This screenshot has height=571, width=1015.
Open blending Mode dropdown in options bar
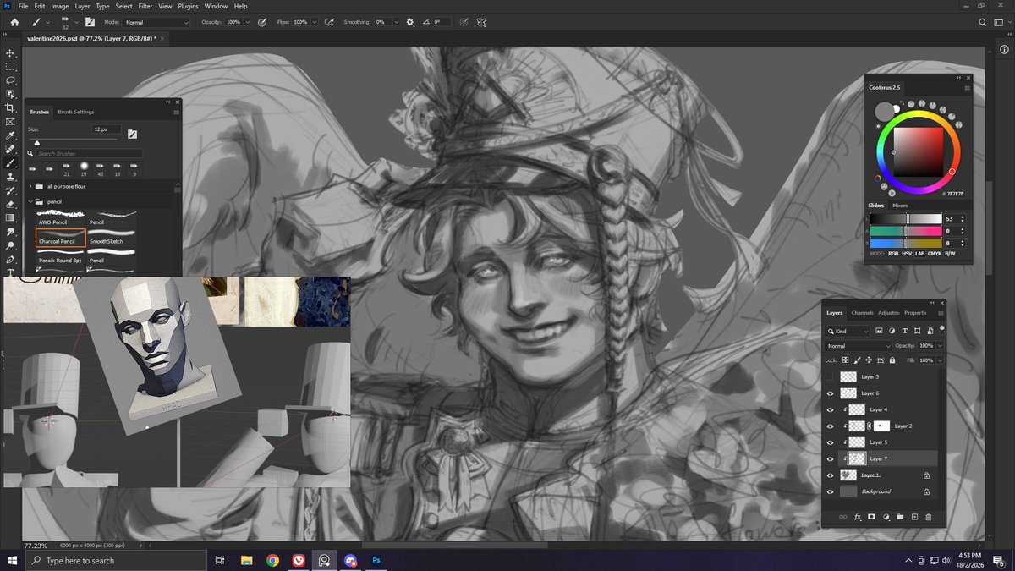pyautogui.click(x=156, y=22)
